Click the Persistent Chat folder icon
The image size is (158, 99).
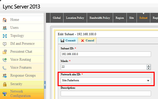5,52
